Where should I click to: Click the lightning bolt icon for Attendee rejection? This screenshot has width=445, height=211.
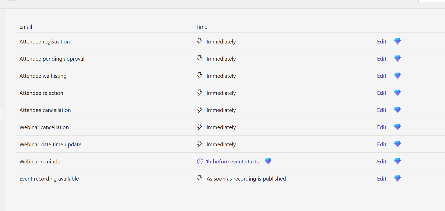[x=199, y=93]
